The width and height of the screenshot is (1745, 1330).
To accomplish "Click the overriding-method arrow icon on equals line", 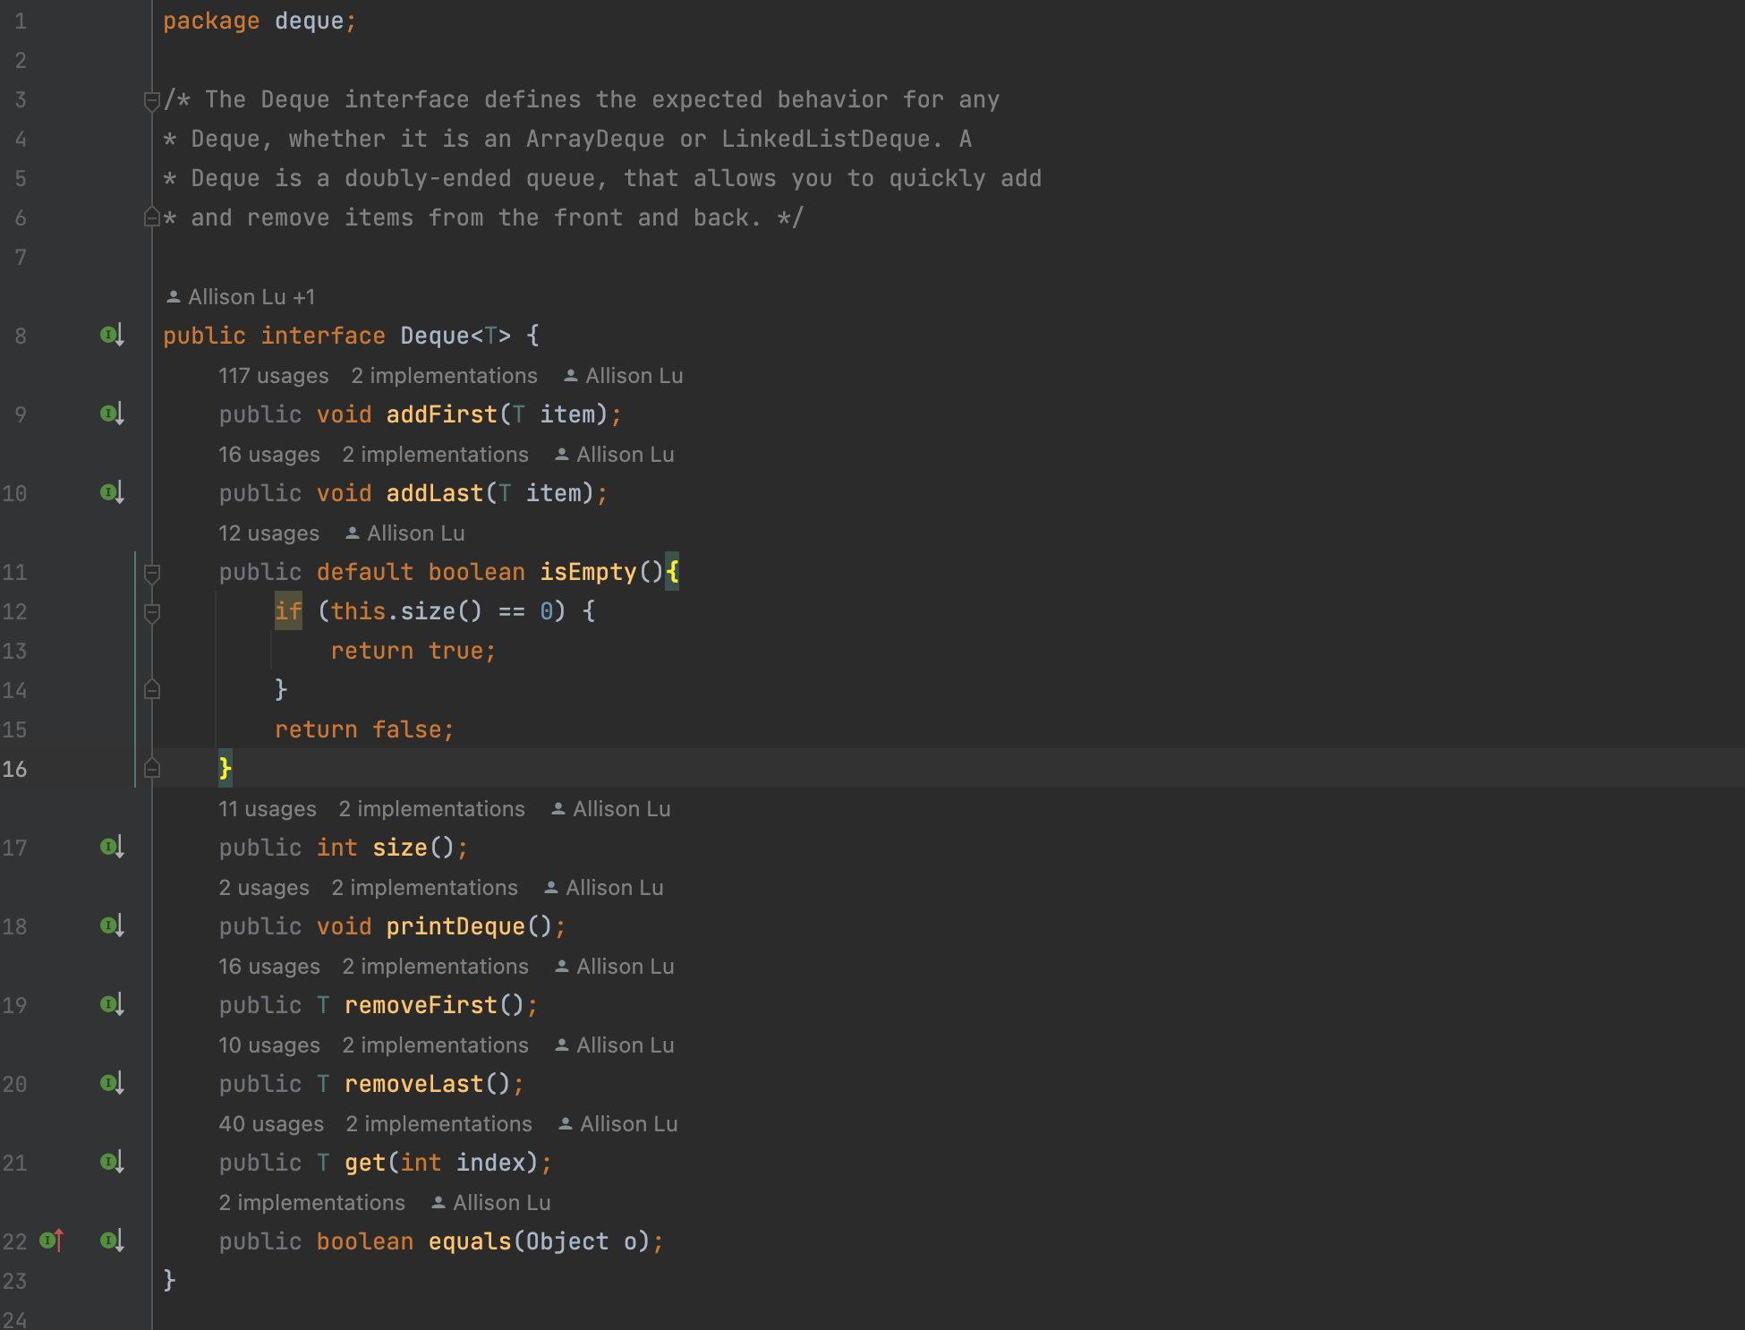I will point(51,1241).
